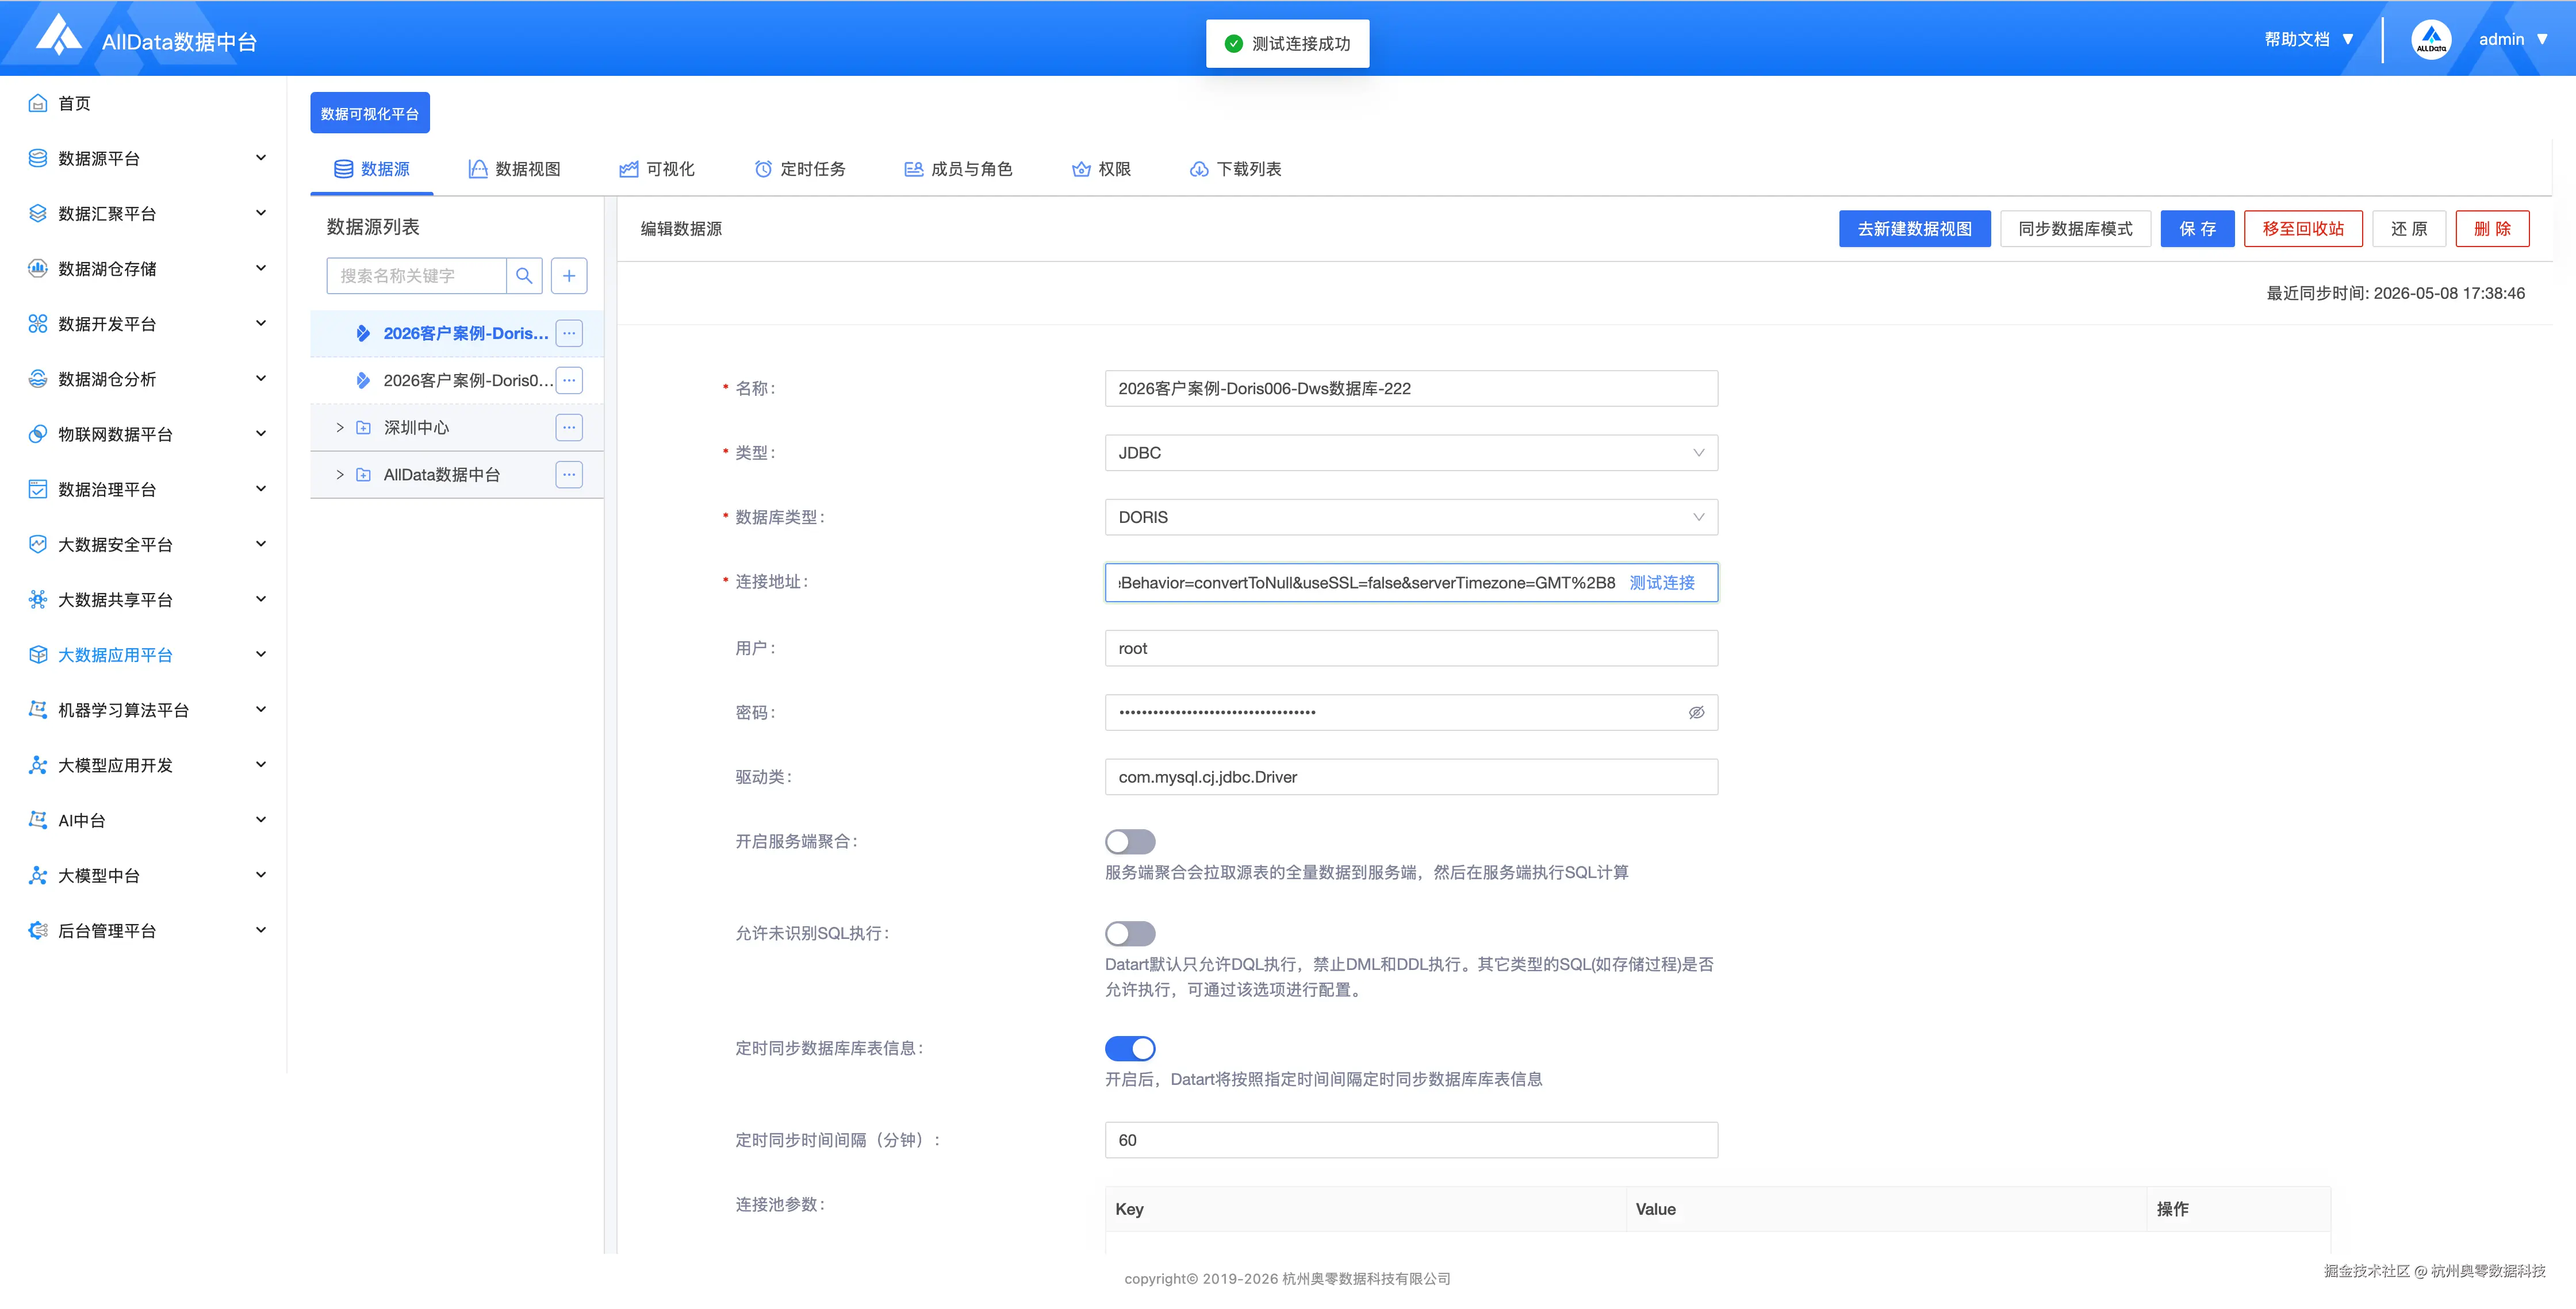Click the 用户 field containing root
This screenshot has width=2576, height=1309.
coord(1411,649)
